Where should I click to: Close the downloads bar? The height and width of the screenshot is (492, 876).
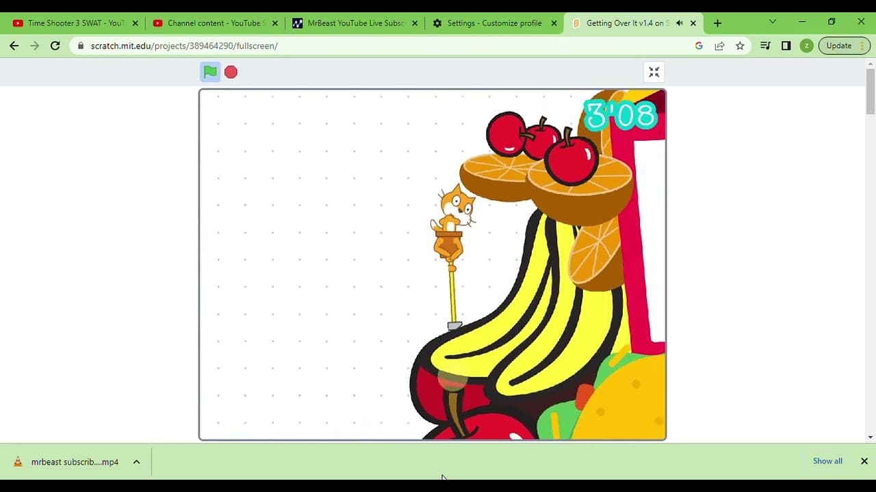pos(864,461)
